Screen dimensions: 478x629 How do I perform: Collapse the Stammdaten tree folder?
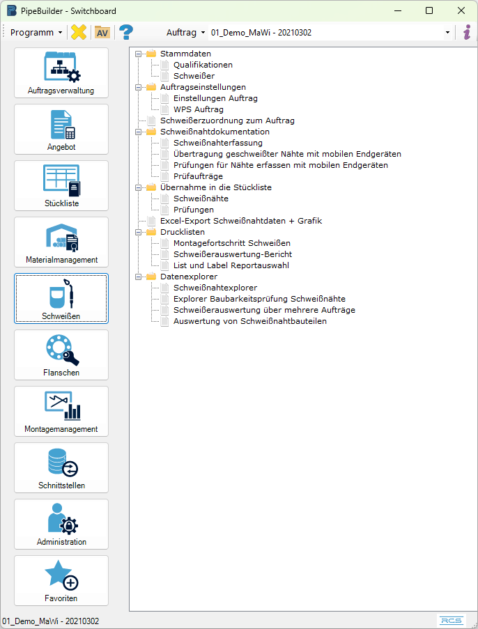pos(139,54)
